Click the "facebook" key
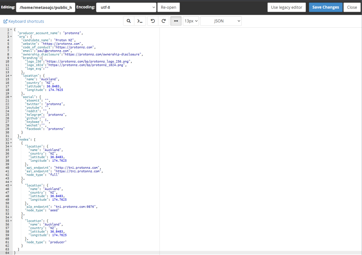Screen dimensions: 362x255 click(x=34, y=129)
